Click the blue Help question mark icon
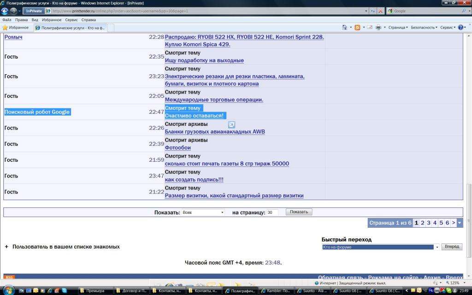The height and width of the screenshot is (295, 472). click(460, 28)
